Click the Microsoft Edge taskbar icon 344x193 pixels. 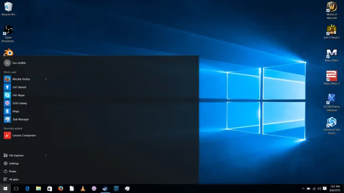[28, 189]
